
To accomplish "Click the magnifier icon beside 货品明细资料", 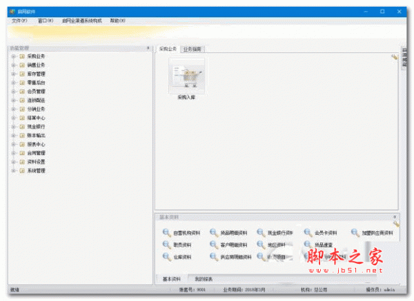I will pos(214,233).
